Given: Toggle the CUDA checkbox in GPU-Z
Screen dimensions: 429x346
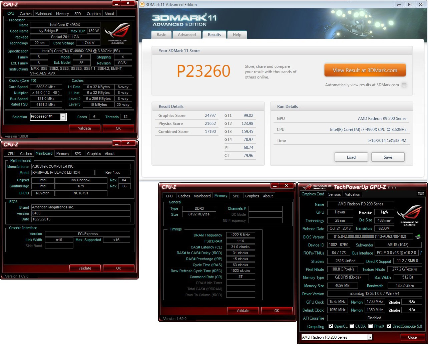Looking at the screenshot, I should [x=352, y=326].
